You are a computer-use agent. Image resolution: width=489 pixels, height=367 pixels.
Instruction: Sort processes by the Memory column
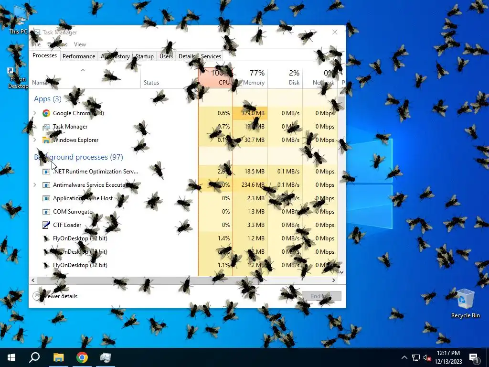point(250,77)
